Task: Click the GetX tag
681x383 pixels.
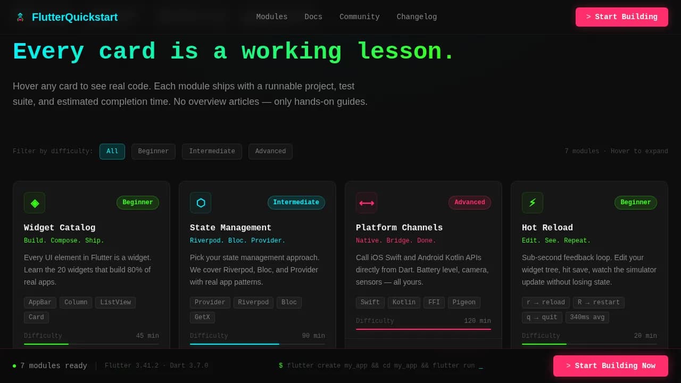Action: (202, 318)
